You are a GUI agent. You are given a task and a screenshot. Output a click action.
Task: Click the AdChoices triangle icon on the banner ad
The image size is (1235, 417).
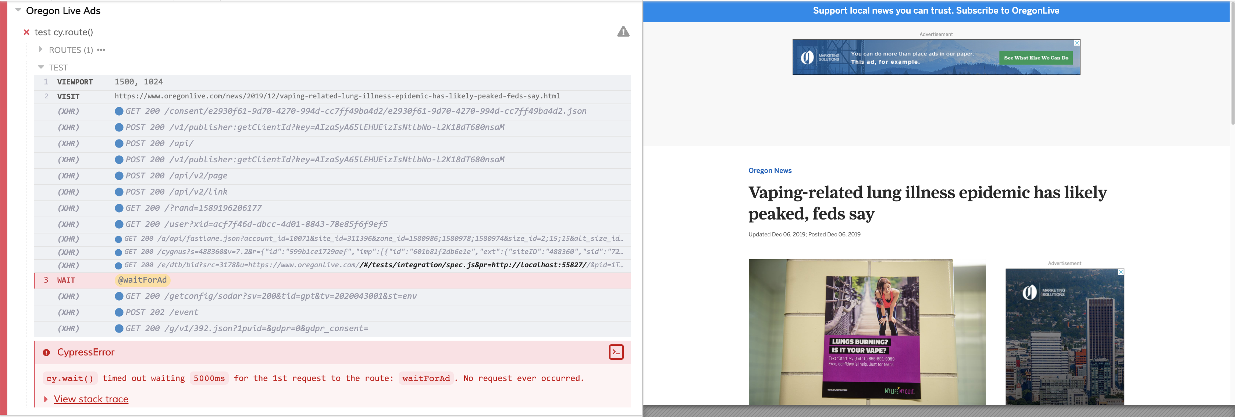point(1077,43)
